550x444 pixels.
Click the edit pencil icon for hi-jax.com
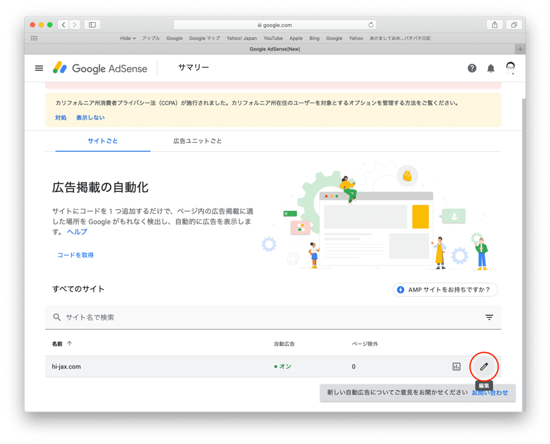[484, 366]
